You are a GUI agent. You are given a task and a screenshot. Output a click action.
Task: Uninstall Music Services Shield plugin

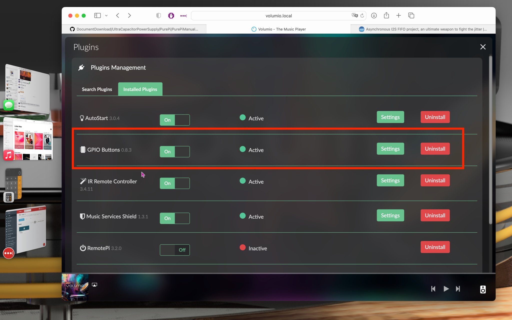pyautogui.click(x=435, y=215)
